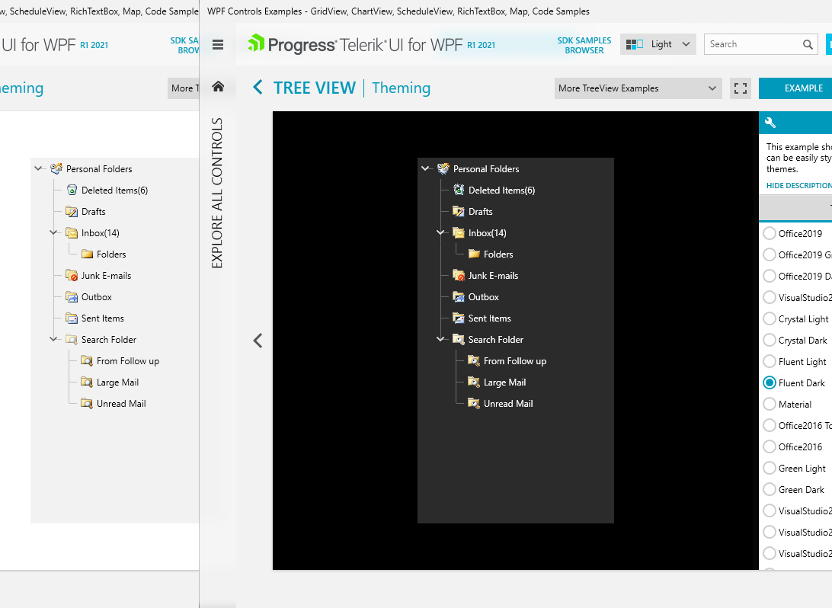Viewport: 832px width, 608px height.
Task: Select Outbox item in dark tree
Action: 483,296
